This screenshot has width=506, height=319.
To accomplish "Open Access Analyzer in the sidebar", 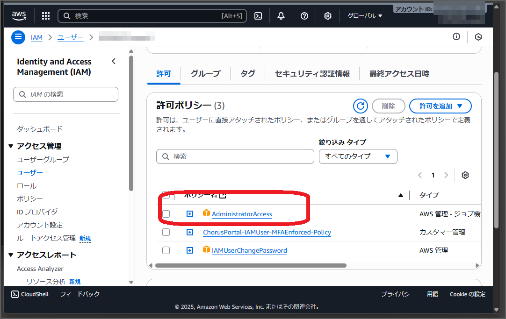I will [40, 269].
